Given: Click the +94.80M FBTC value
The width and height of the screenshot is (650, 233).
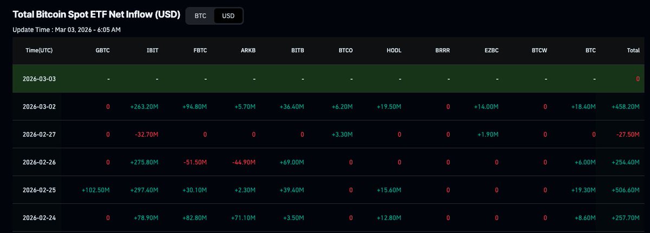Looking at the screenshot, I should (x=194, y=106).
